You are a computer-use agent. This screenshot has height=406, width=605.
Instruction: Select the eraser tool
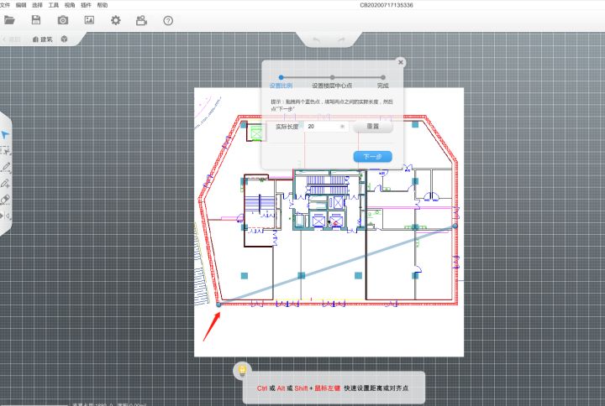(5, 200)
